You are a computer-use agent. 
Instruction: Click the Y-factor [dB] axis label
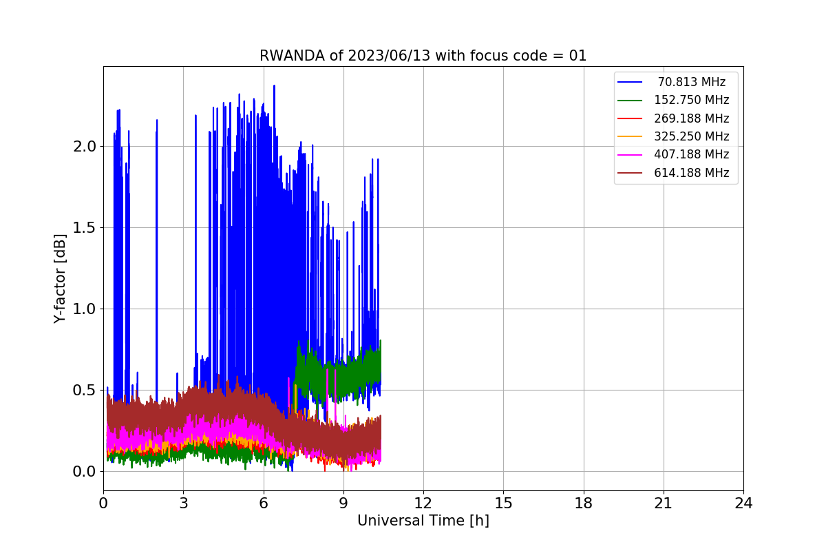coord(61,278)
